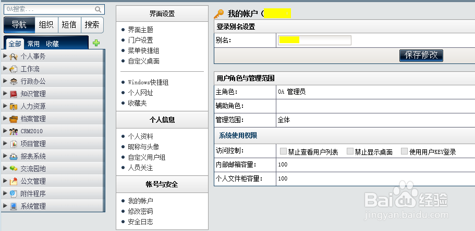Open 自定义用户组 link

click(x=147, y=157)
